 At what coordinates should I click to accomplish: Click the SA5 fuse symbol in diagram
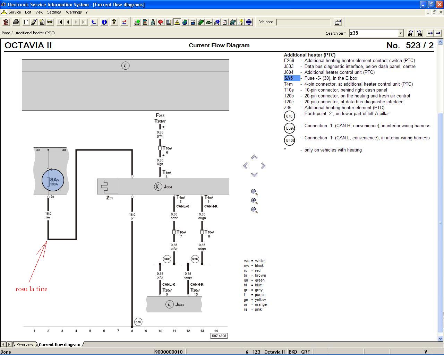(x=53, y=180)
